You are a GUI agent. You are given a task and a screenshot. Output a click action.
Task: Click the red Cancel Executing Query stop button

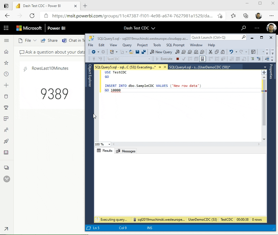pos(177,59)
